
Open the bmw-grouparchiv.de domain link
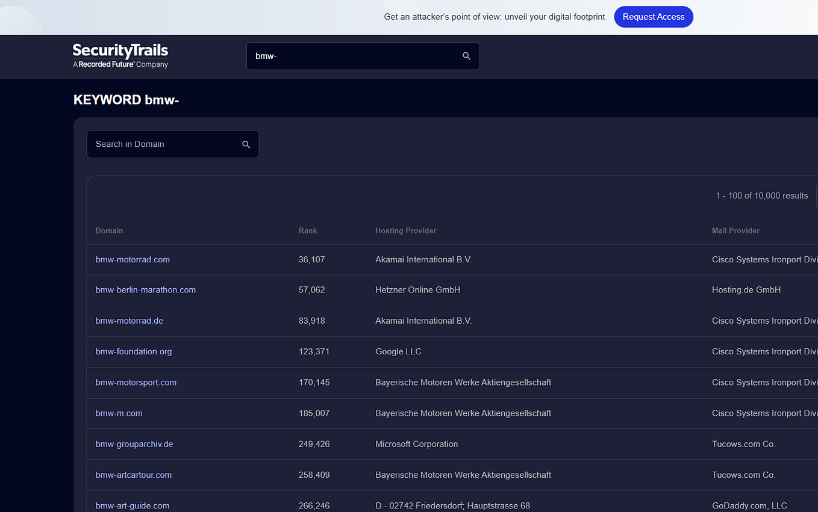tap(134, 444)
